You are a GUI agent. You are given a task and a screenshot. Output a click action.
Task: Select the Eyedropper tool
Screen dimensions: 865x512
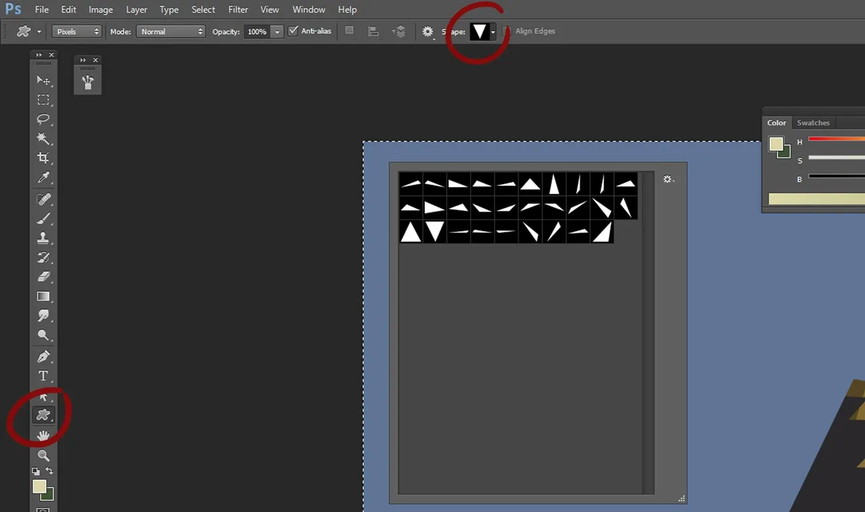pos(43,178)
